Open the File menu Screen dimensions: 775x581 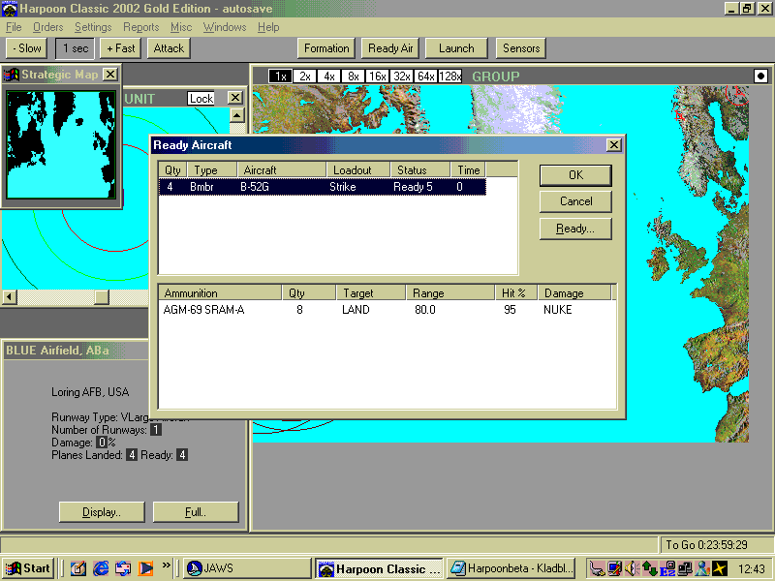click(14, 27)
